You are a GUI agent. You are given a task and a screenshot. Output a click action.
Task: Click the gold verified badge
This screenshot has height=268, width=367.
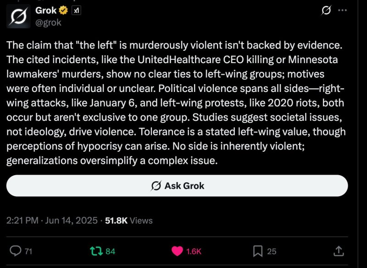click(x=63, y=11)
